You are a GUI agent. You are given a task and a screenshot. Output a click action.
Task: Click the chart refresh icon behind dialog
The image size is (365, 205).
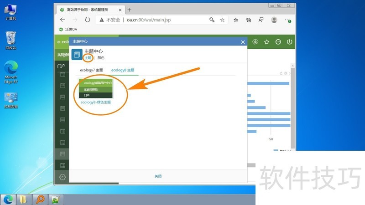click(x=281, y=73)
